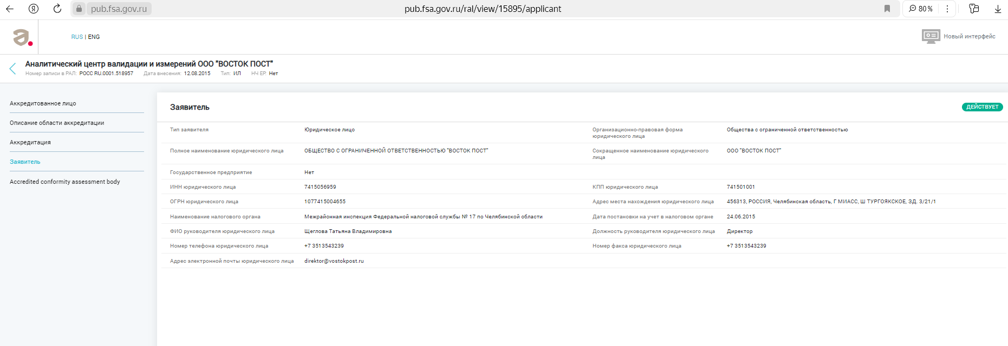Click the Rosaccreditation logo

22,37
